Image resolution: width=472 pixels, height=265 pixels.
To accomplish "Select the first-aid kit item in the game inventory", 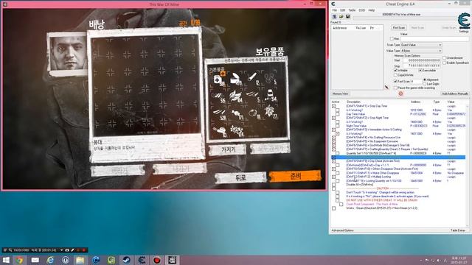I will pyautogui.click(x=218, y=80).
